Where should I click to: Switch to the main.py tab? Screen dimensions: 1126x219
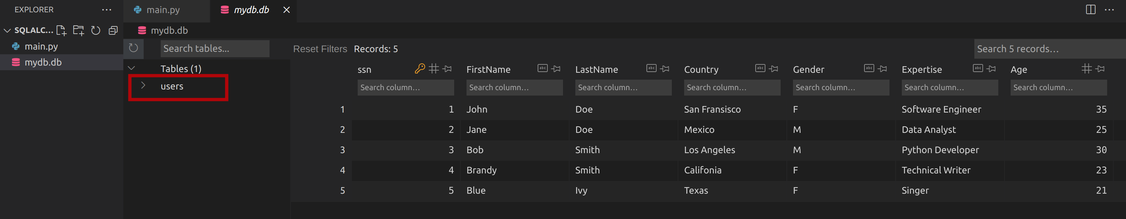pos(163,10)
